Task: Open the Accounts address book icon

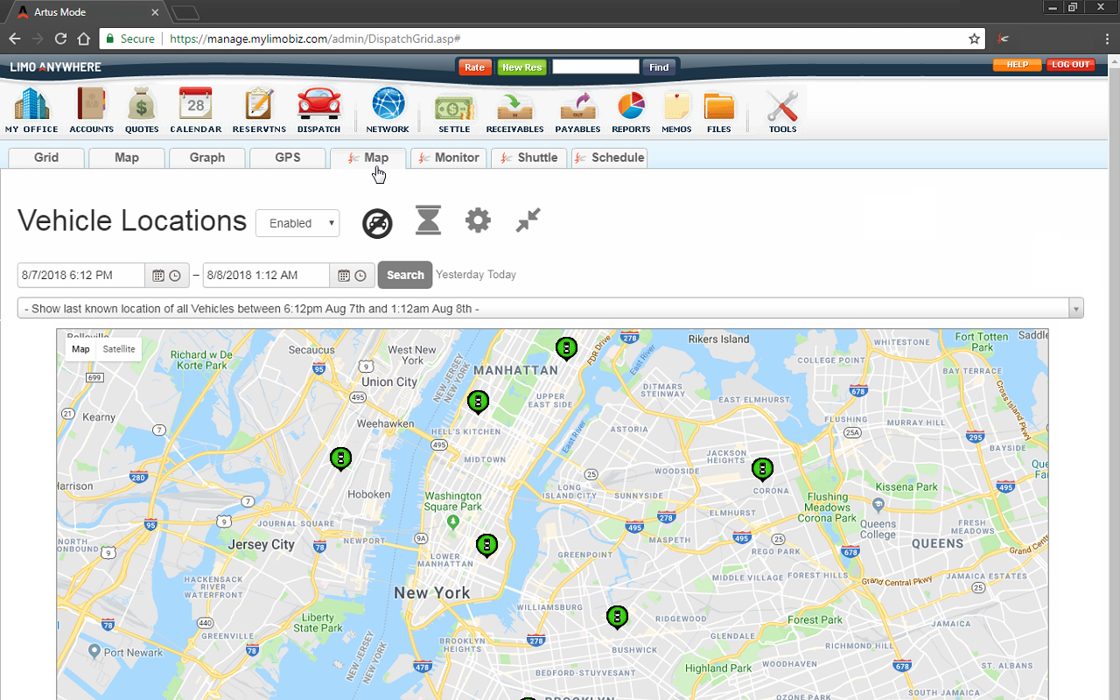Action: tap(92, 110)
